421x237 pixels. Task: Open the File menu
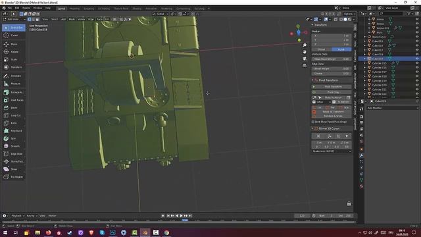(x=10, y=8)
